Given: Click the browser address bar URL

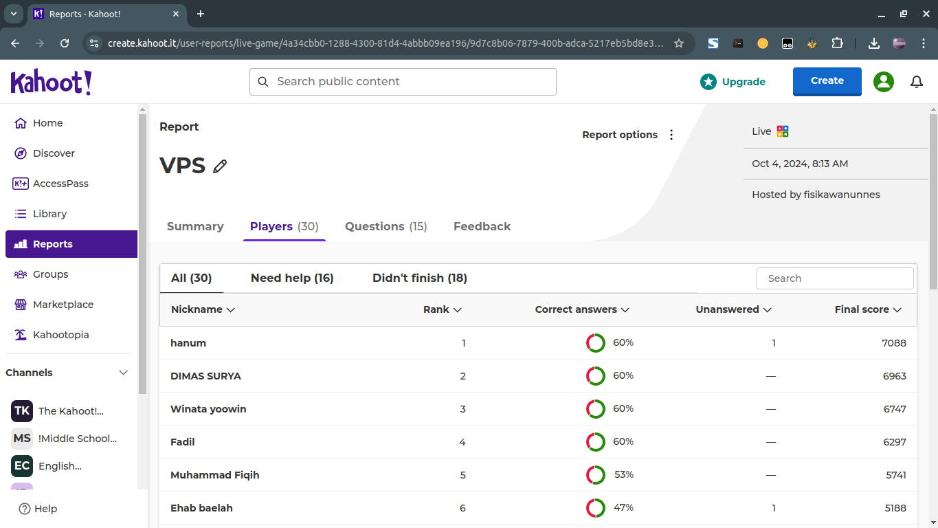Looking at the screenshot, I should pyautogui.click(x=386, y=43).
